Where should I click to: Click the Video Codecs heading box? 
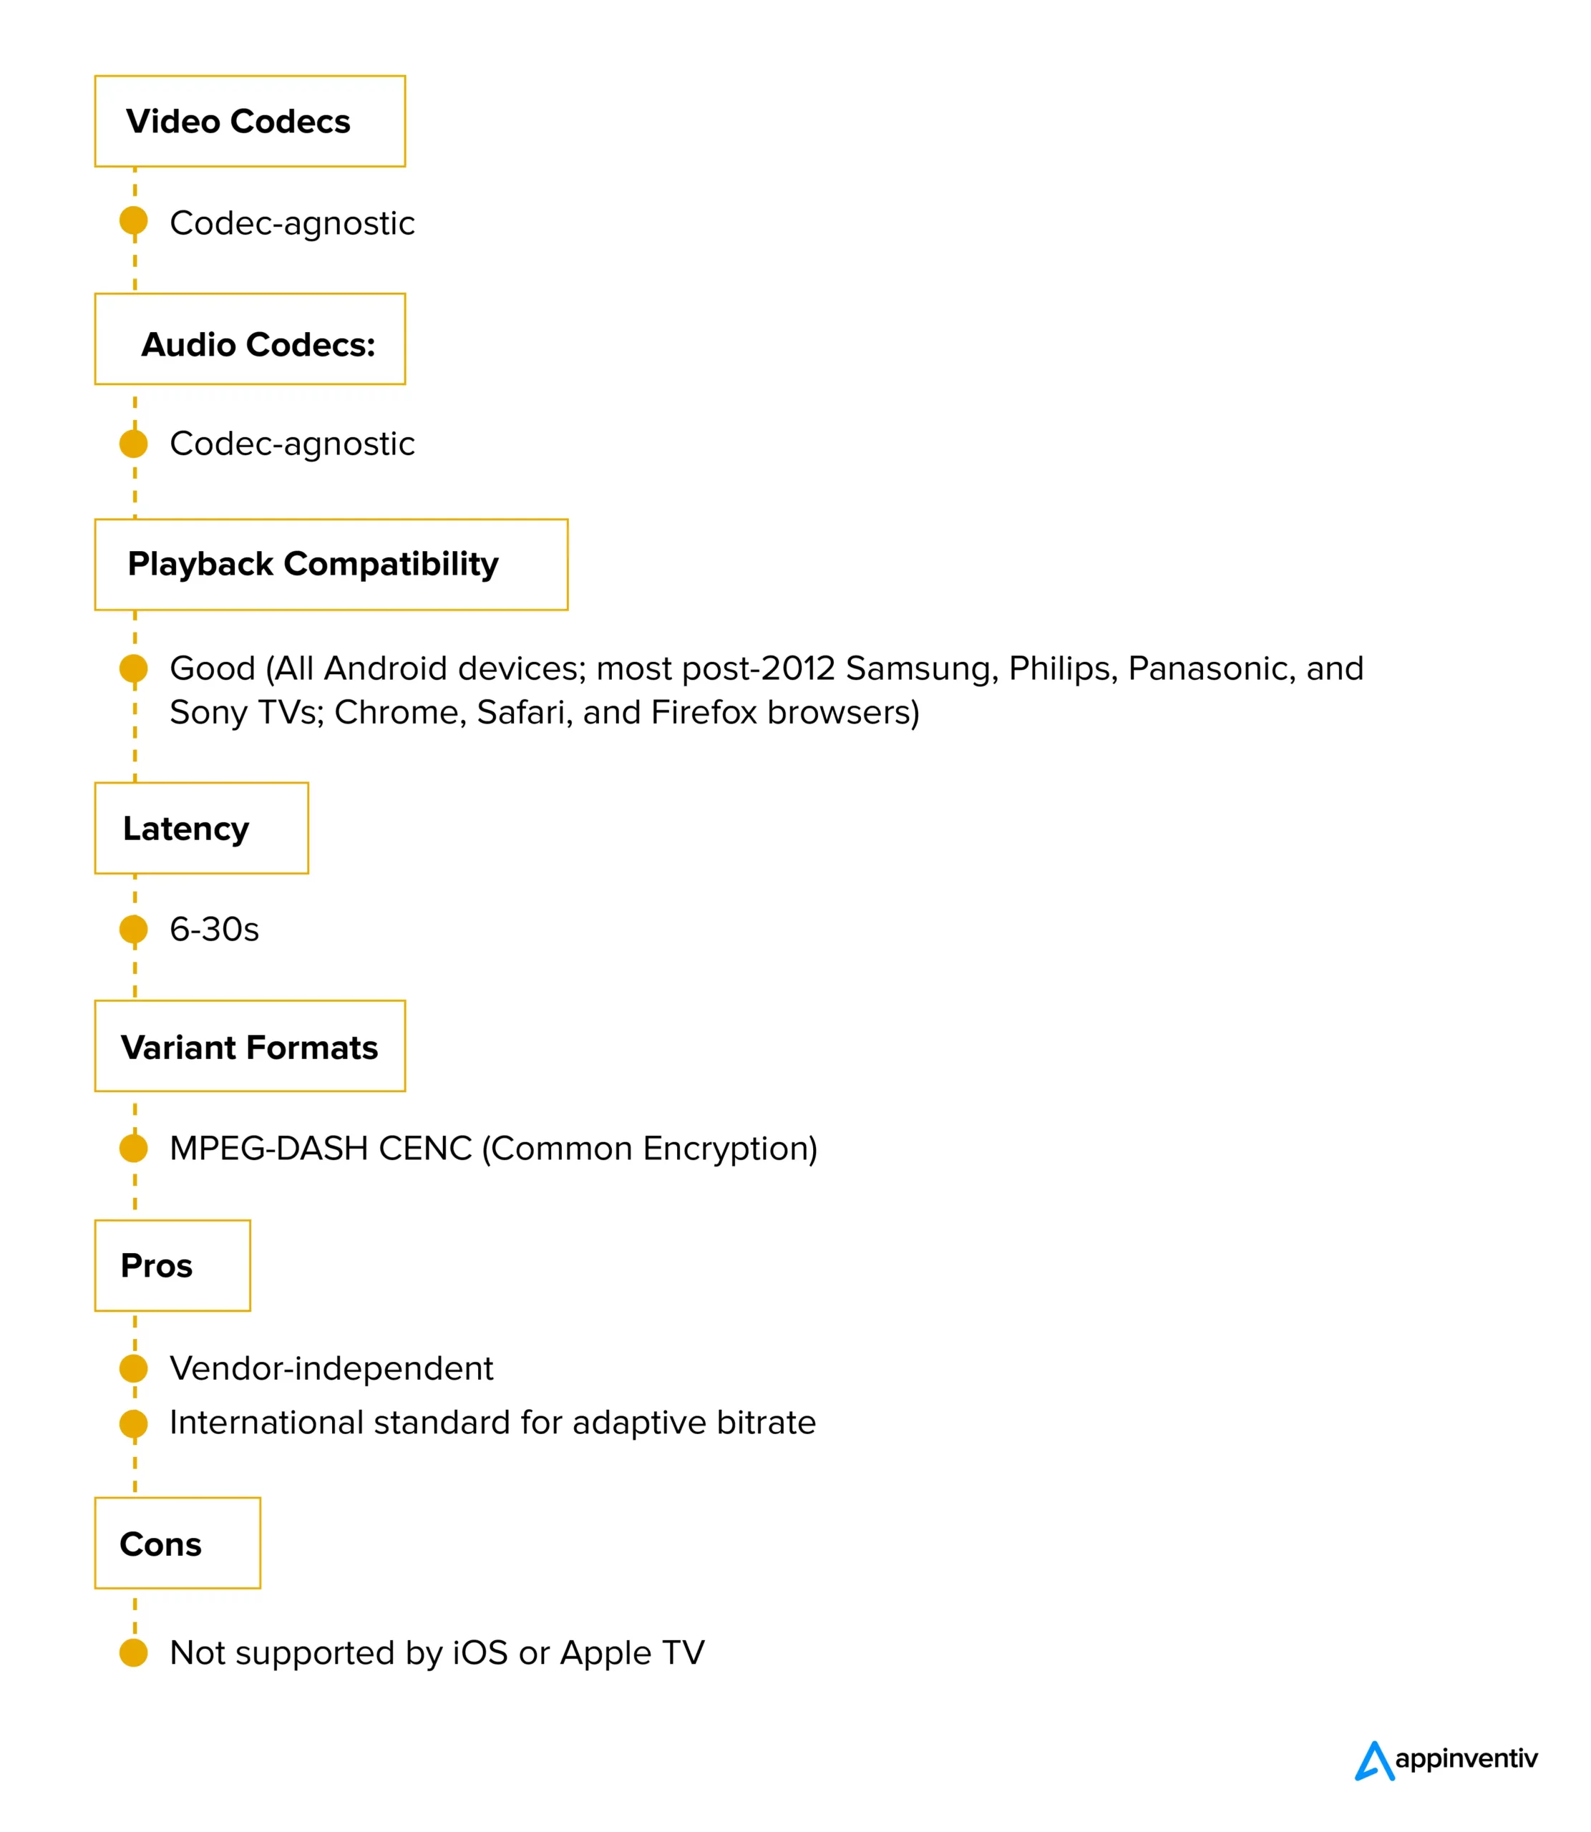pos(250,122)
